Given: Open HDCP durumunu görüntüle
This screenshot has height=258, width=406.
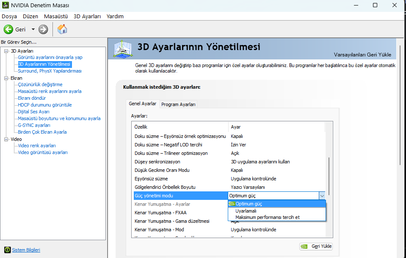Looking at the screenshot, I should click(45, 105).
